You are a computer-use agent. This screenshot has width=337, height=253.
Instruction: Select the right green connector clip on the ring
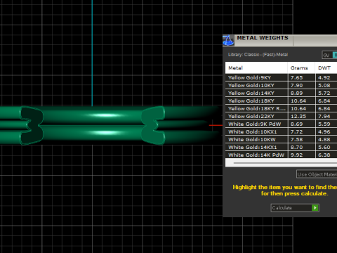pos(153,125)
